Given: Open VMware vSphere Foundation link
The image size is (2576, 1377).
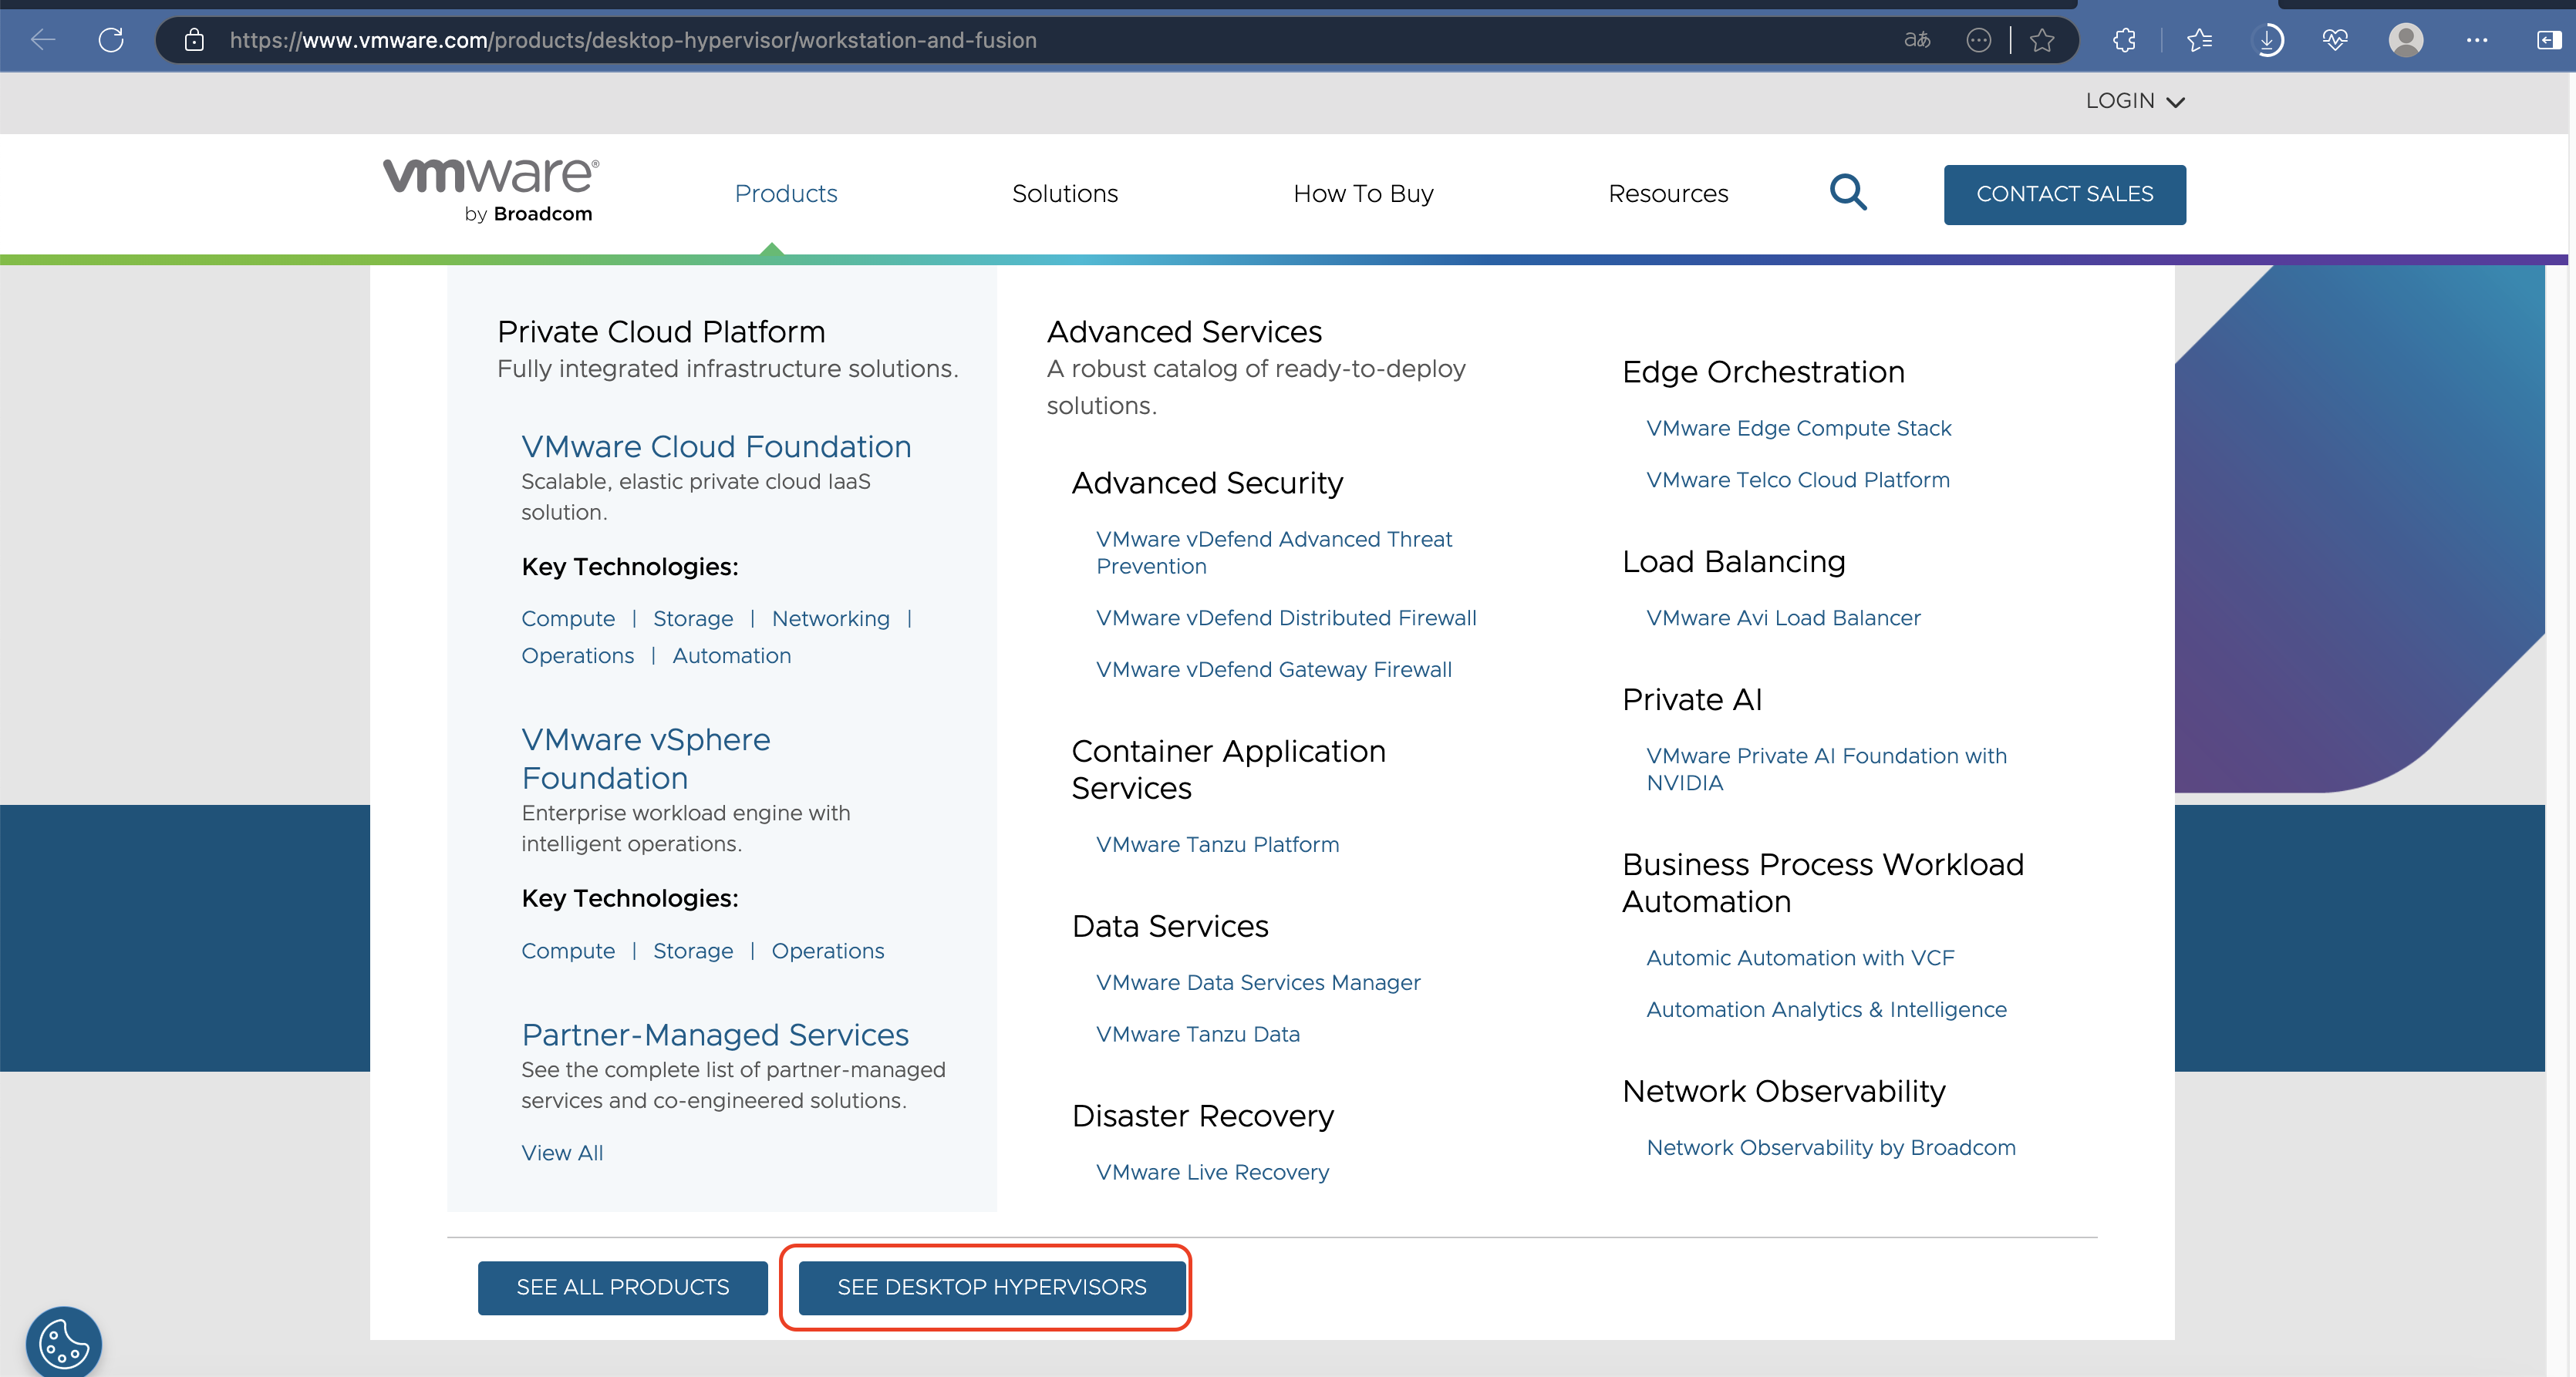Looking at the screenshot, I should pos(646,758).
